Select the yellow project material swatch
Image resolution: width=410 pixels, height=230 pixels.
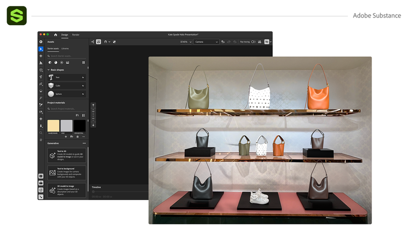(53, 126)
